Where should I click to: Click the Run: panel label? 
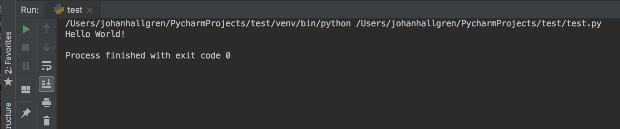point(30,10)
